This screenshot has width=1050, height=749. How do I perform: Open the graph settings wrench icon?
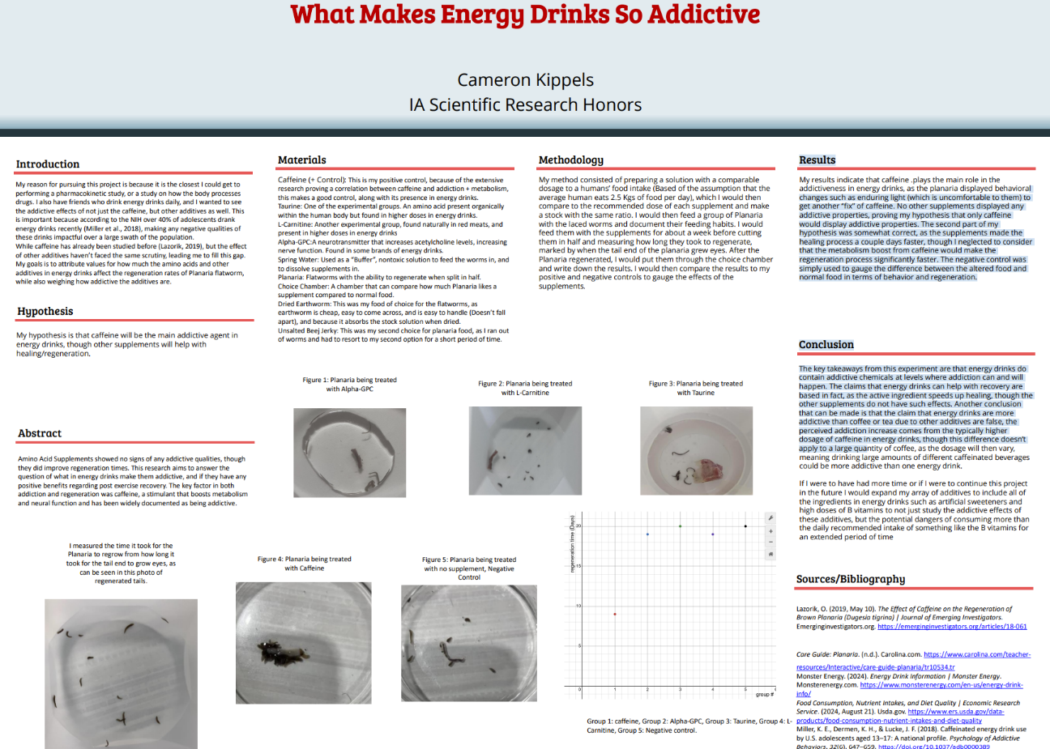pos(770,517)
